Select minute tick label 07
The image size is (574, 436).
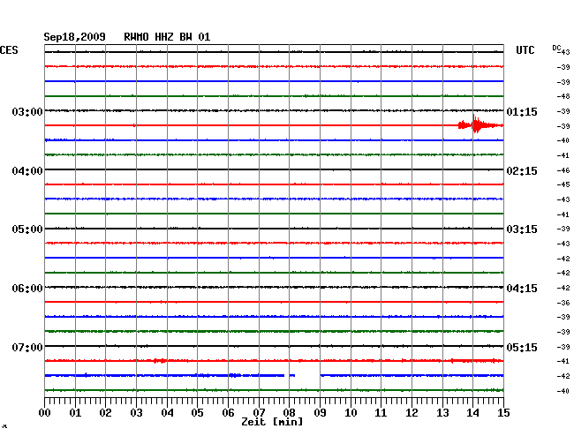tap(259, 412)
